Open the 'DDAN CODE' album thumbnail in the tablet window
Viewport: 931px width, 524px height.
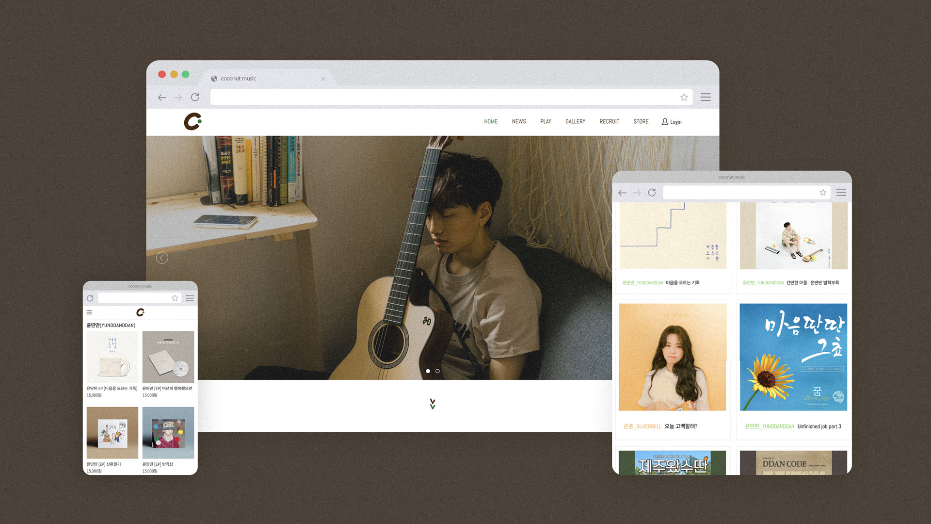click(x=793, y=462)
